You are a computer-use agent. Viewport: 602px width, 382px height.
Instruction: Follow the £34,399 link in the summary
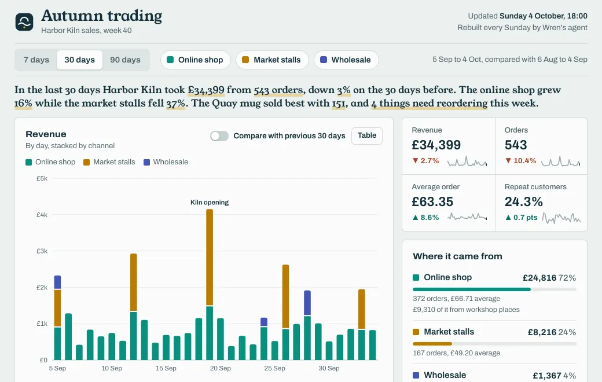[x=206, y=90]
